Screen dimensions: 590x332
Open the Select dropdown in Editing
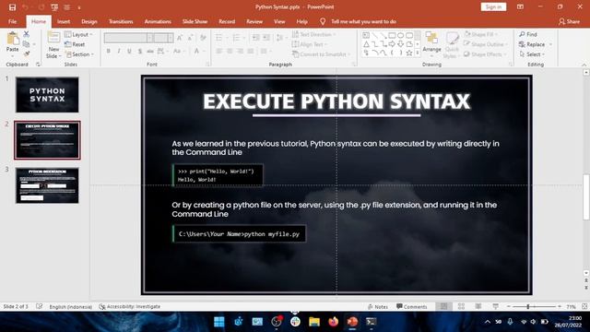coord(532,54)
